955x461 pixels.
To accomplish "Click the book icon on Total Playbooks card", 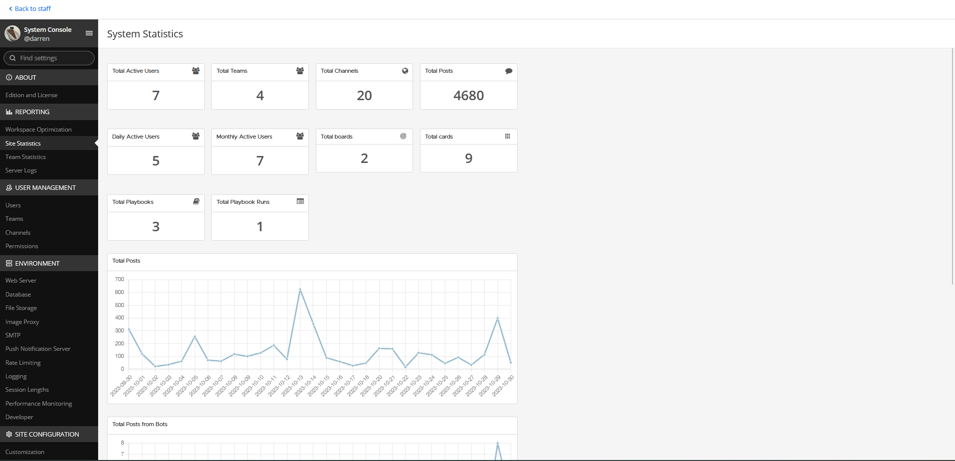I will point(196,201).
